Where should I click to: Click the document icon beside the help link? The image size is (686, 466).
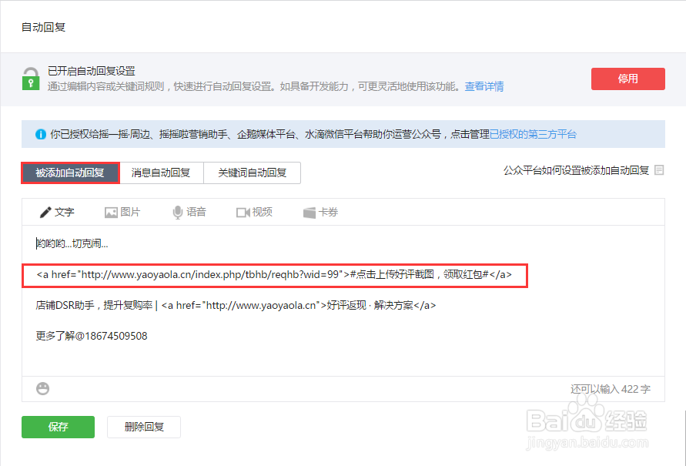click(659, 170)
